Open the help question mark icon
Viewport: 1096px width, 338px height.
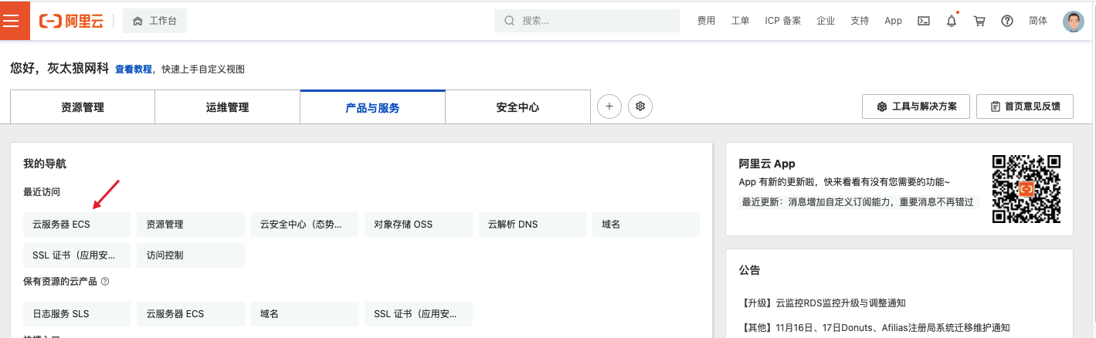click(1006, 21)
